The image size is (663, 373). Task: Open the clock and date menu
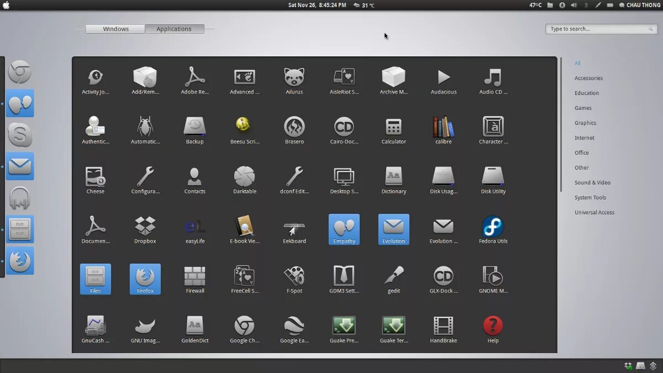pyautogui.click(x=317, y=5)
